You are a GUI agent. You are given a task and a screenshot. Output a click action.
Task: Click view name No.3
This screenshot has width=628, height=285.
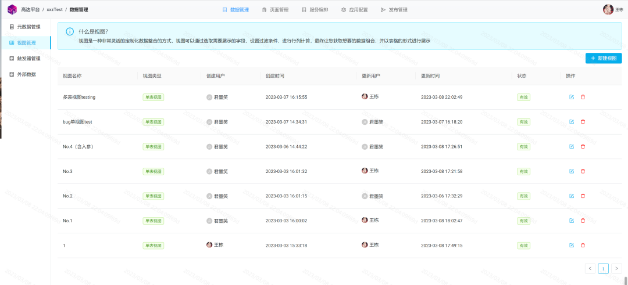(x=67, y=171)
